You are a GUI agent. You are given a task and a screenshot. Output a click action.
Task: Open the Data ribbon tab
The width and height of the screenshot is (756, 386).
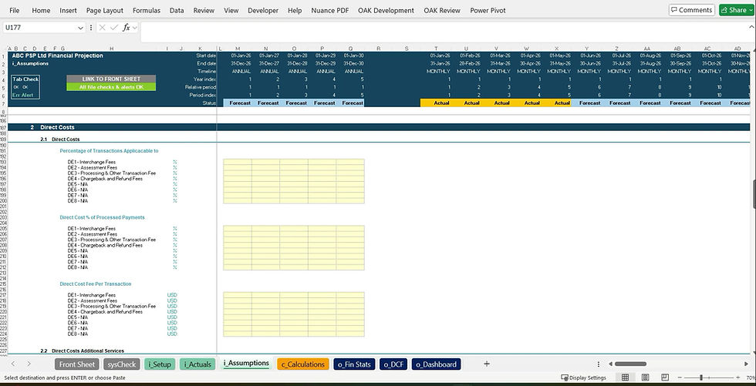(177, 10)
